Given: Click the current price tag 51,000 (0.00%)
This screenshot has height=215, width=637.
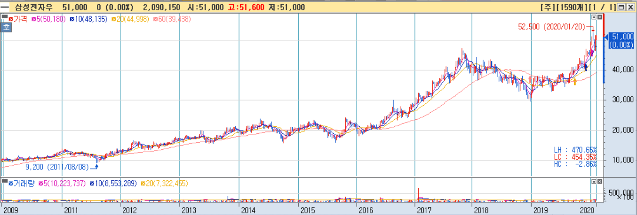Looking at the screenshot, I should [x=621, y=41].
